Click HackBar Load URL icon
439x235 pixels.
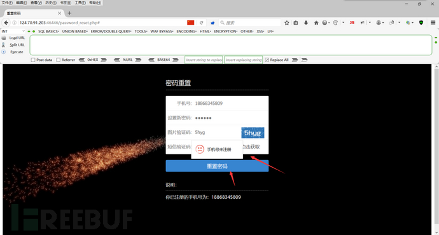point(4,37)
